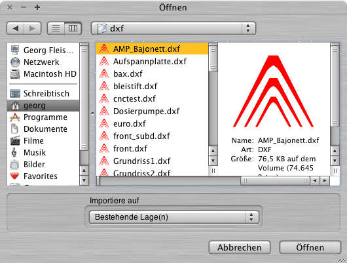Click the Musik note icon

coord(14,153)
